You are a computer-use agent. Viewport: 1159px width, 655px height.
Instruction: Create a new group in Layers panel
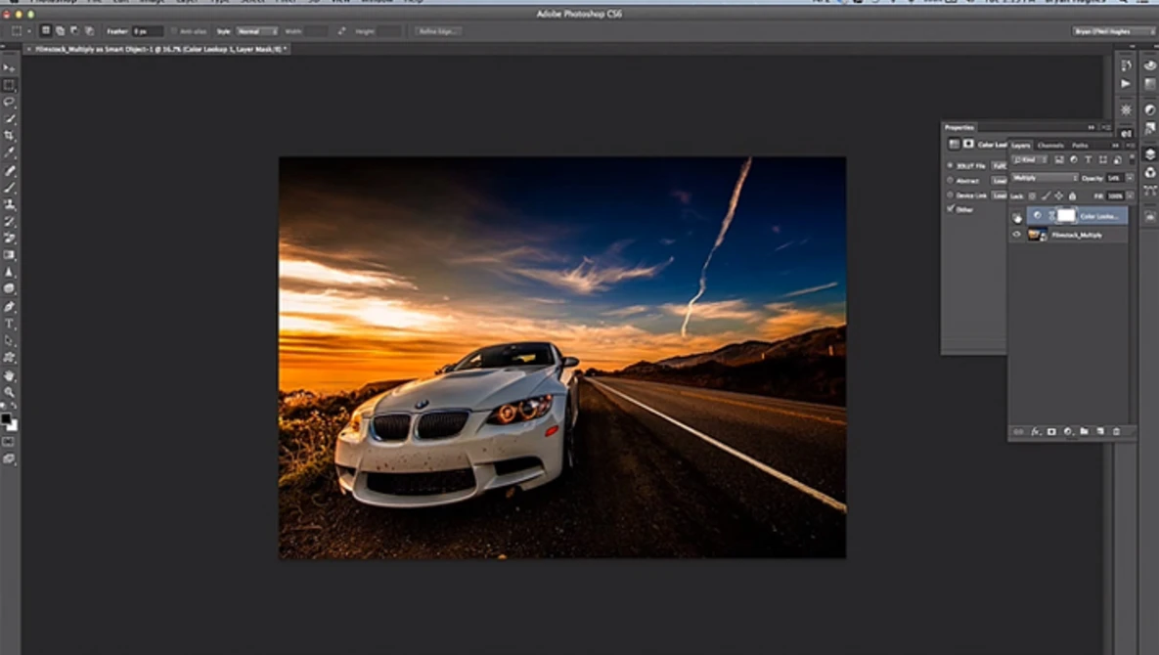pos(1084,431)
